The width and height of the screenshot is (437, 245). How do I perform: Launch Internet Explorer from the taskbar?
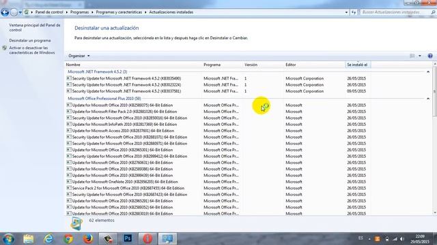[48, 239]
